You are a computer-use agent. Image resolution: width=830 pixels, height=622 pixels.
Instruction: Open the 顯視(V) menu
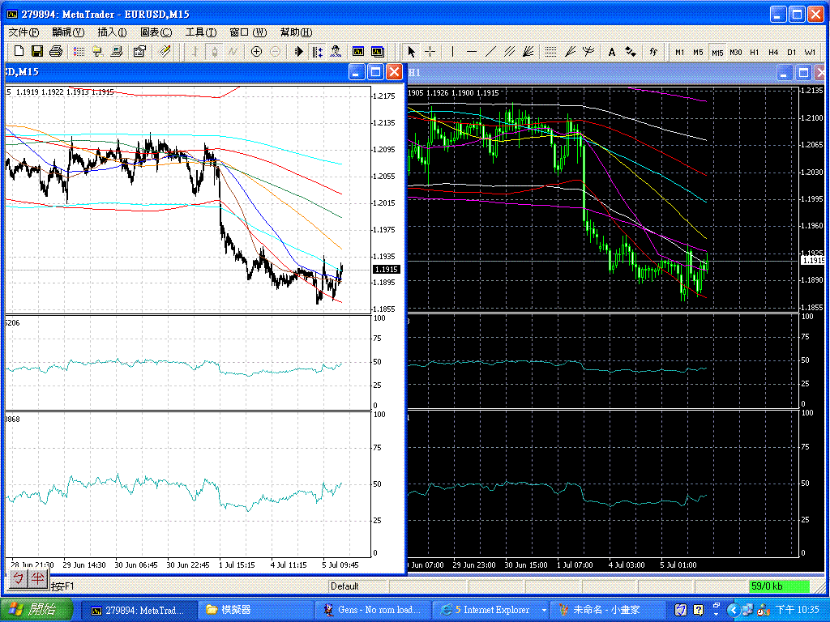tap(68, 32)
